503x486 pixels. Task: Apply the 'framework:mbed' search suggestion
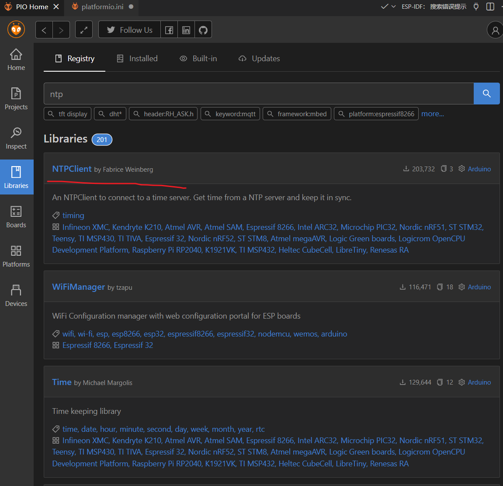[x=297, y=114]
